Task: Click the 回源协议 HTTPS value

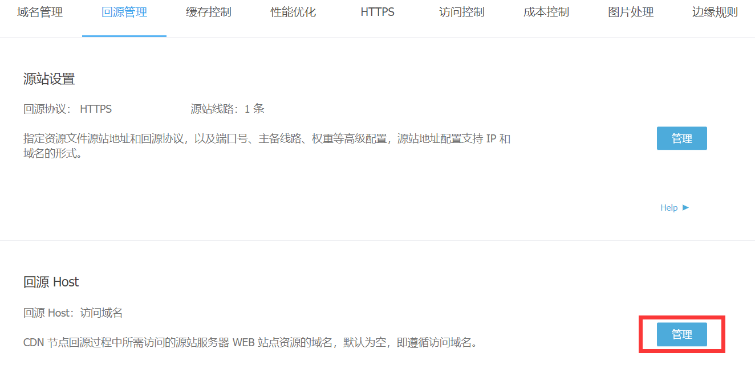Action: [x=96, y=109]
